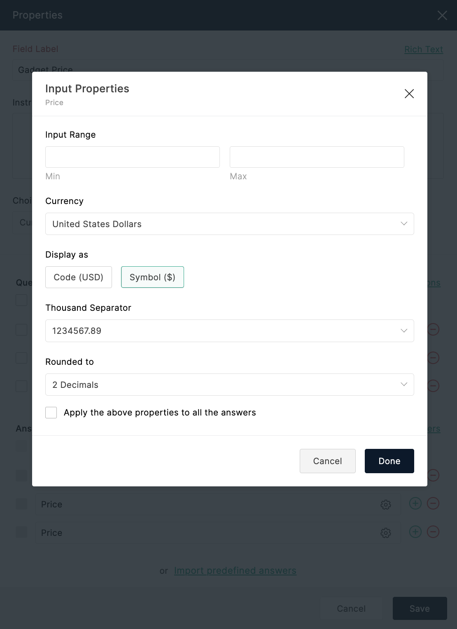Select Symbol ($) display option
Image resolution: width=457 pixels, height=629 pixels.
tap(152, 277)
